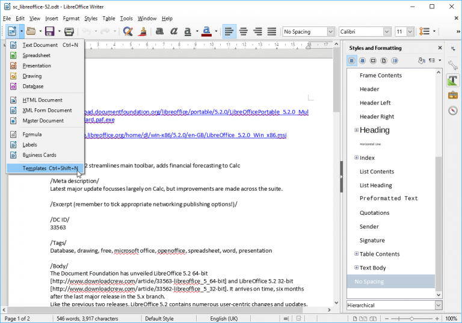The image size is (462, 323).
Task: Select the Preformatted Text style
Action: coord(389,198)
